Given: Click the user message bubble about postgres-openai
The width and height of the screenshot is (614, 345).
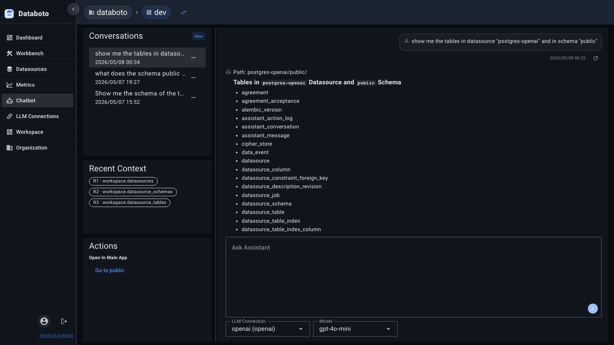Looking at the screenshot, I should 500,42.
